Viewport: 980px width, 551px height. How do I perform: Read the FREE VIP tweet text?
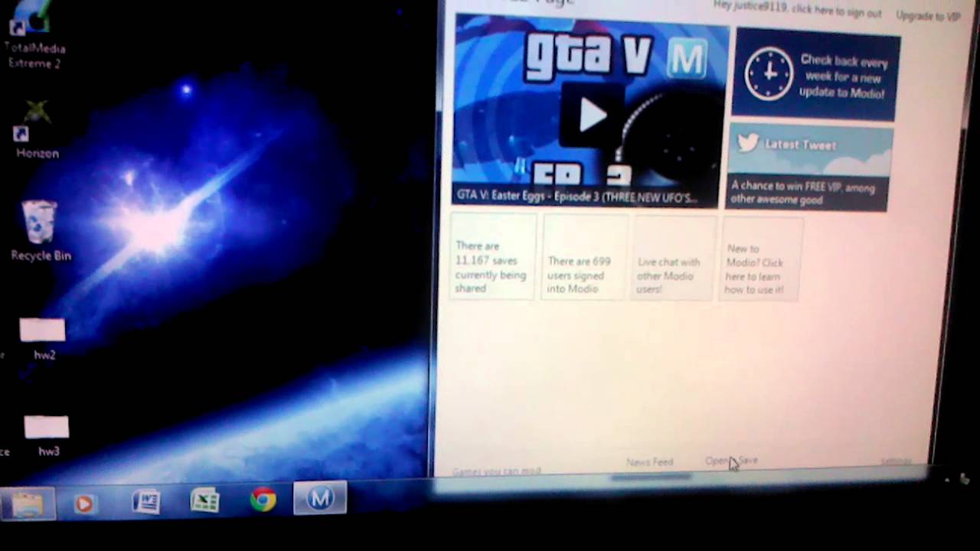[804, 193]
